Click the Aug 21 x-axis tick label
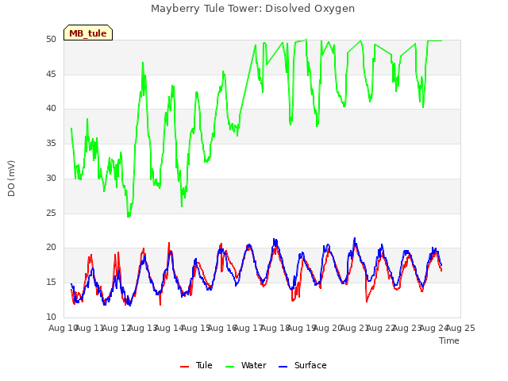The image size is (508, 381). (355, 328)
